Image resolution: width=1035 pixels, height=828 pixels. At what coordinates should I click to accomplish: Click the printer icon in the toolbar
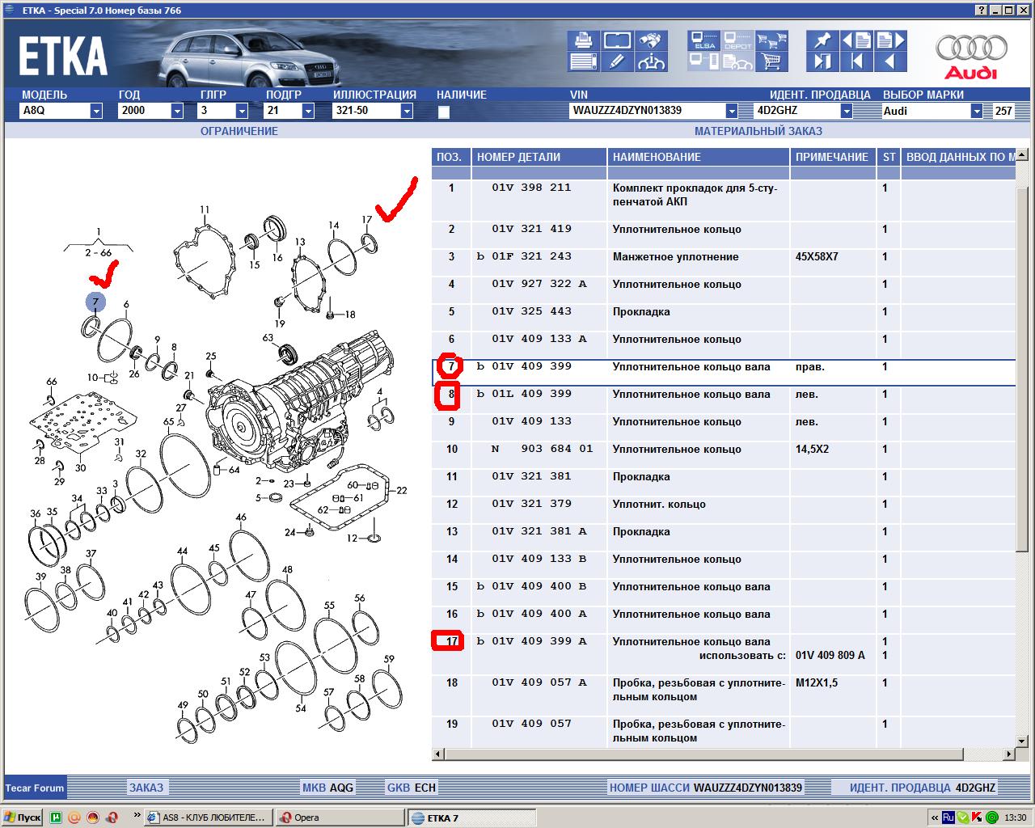[583, 40]
